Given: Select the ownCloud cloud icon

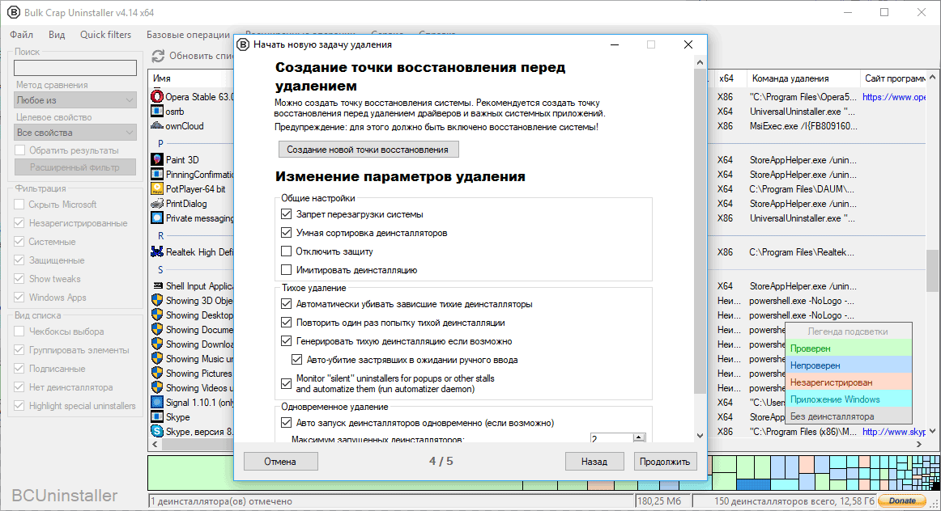Looking at the screenshot, I should pyautogui.click(x=157, y=126).
